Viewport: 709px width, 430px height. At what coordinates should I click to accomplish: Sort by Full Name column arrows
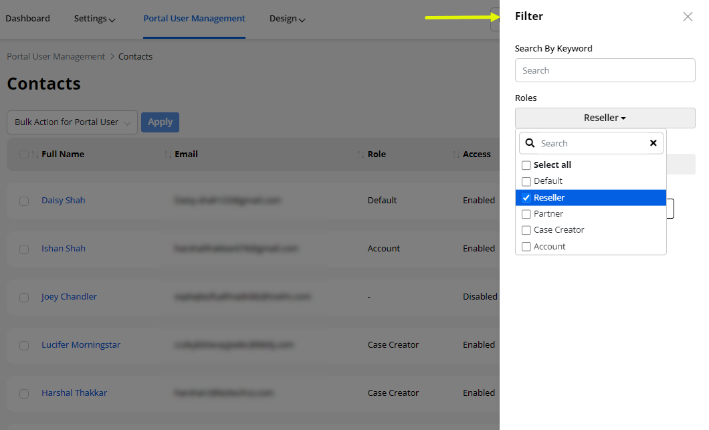click(35, 154)
